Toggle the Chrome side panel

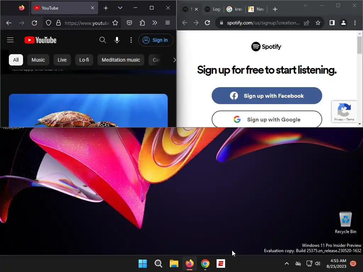332,23
